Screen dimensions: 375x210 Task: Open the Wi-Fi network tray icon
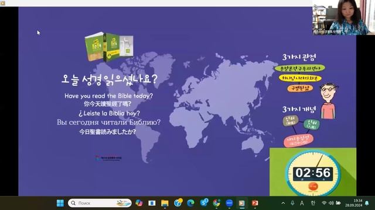tap(324, 203)
